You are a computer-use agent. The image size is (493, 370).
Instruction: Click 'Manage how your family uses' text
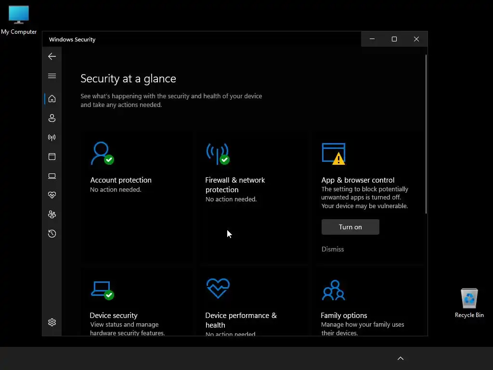(x=363, y=324)
